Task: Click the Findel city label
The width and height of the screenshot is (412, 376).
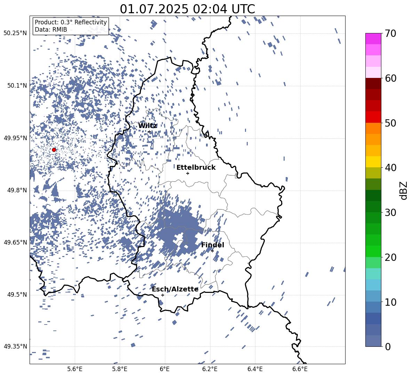Action: 213,245
